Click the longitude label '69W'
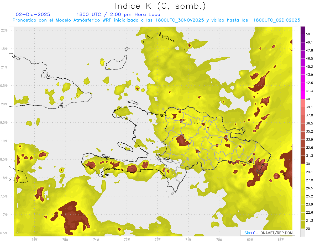 coord(250,239)
